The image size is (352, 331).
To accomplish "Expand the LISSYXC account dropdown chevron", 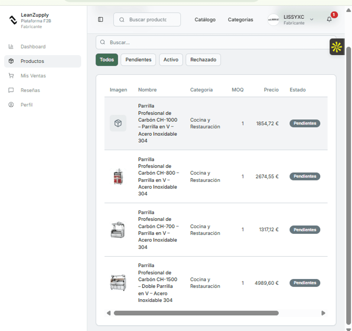I will click(x=311, y=19).
